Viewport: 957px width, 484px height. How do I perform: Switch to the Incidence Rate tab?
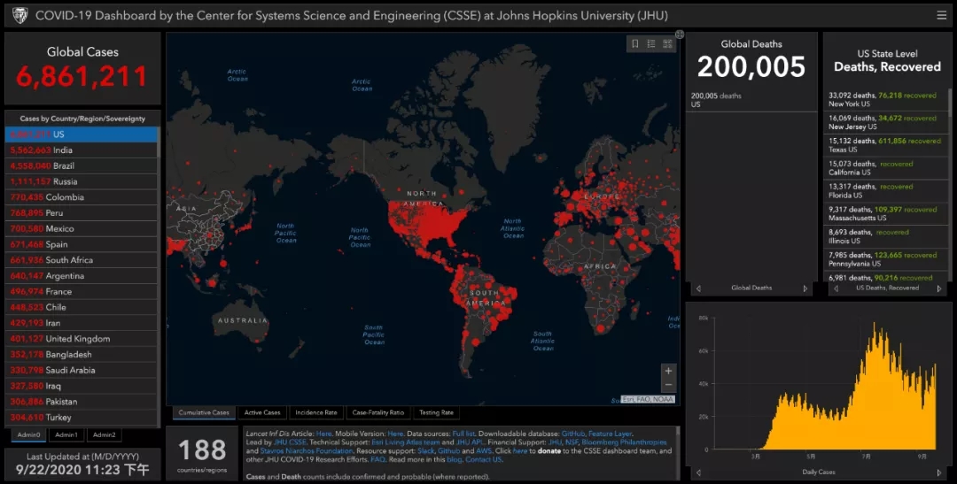(x=316, y=412)
